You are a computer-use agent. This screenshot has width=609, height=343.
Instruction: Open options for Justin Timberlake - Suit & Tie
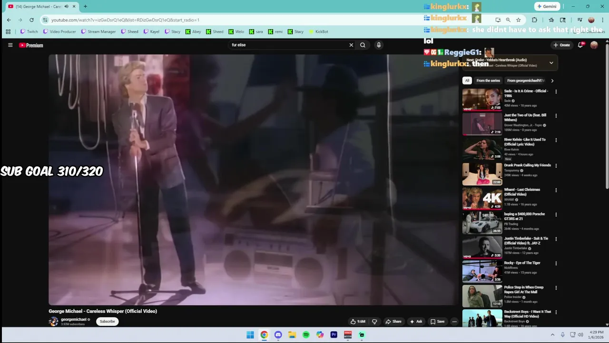point(556,239)
